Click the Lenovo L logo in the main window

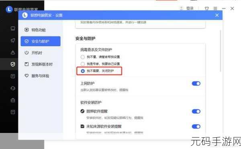coord(9,9)
